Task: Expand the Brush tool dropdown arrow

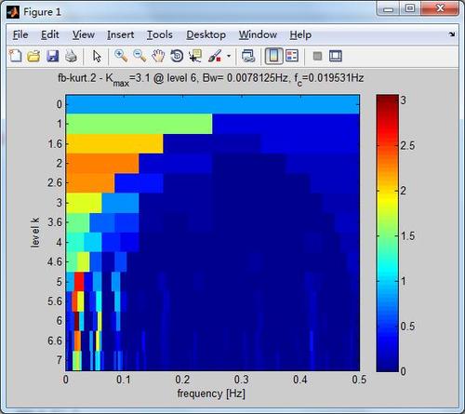Action: (229, 56)
